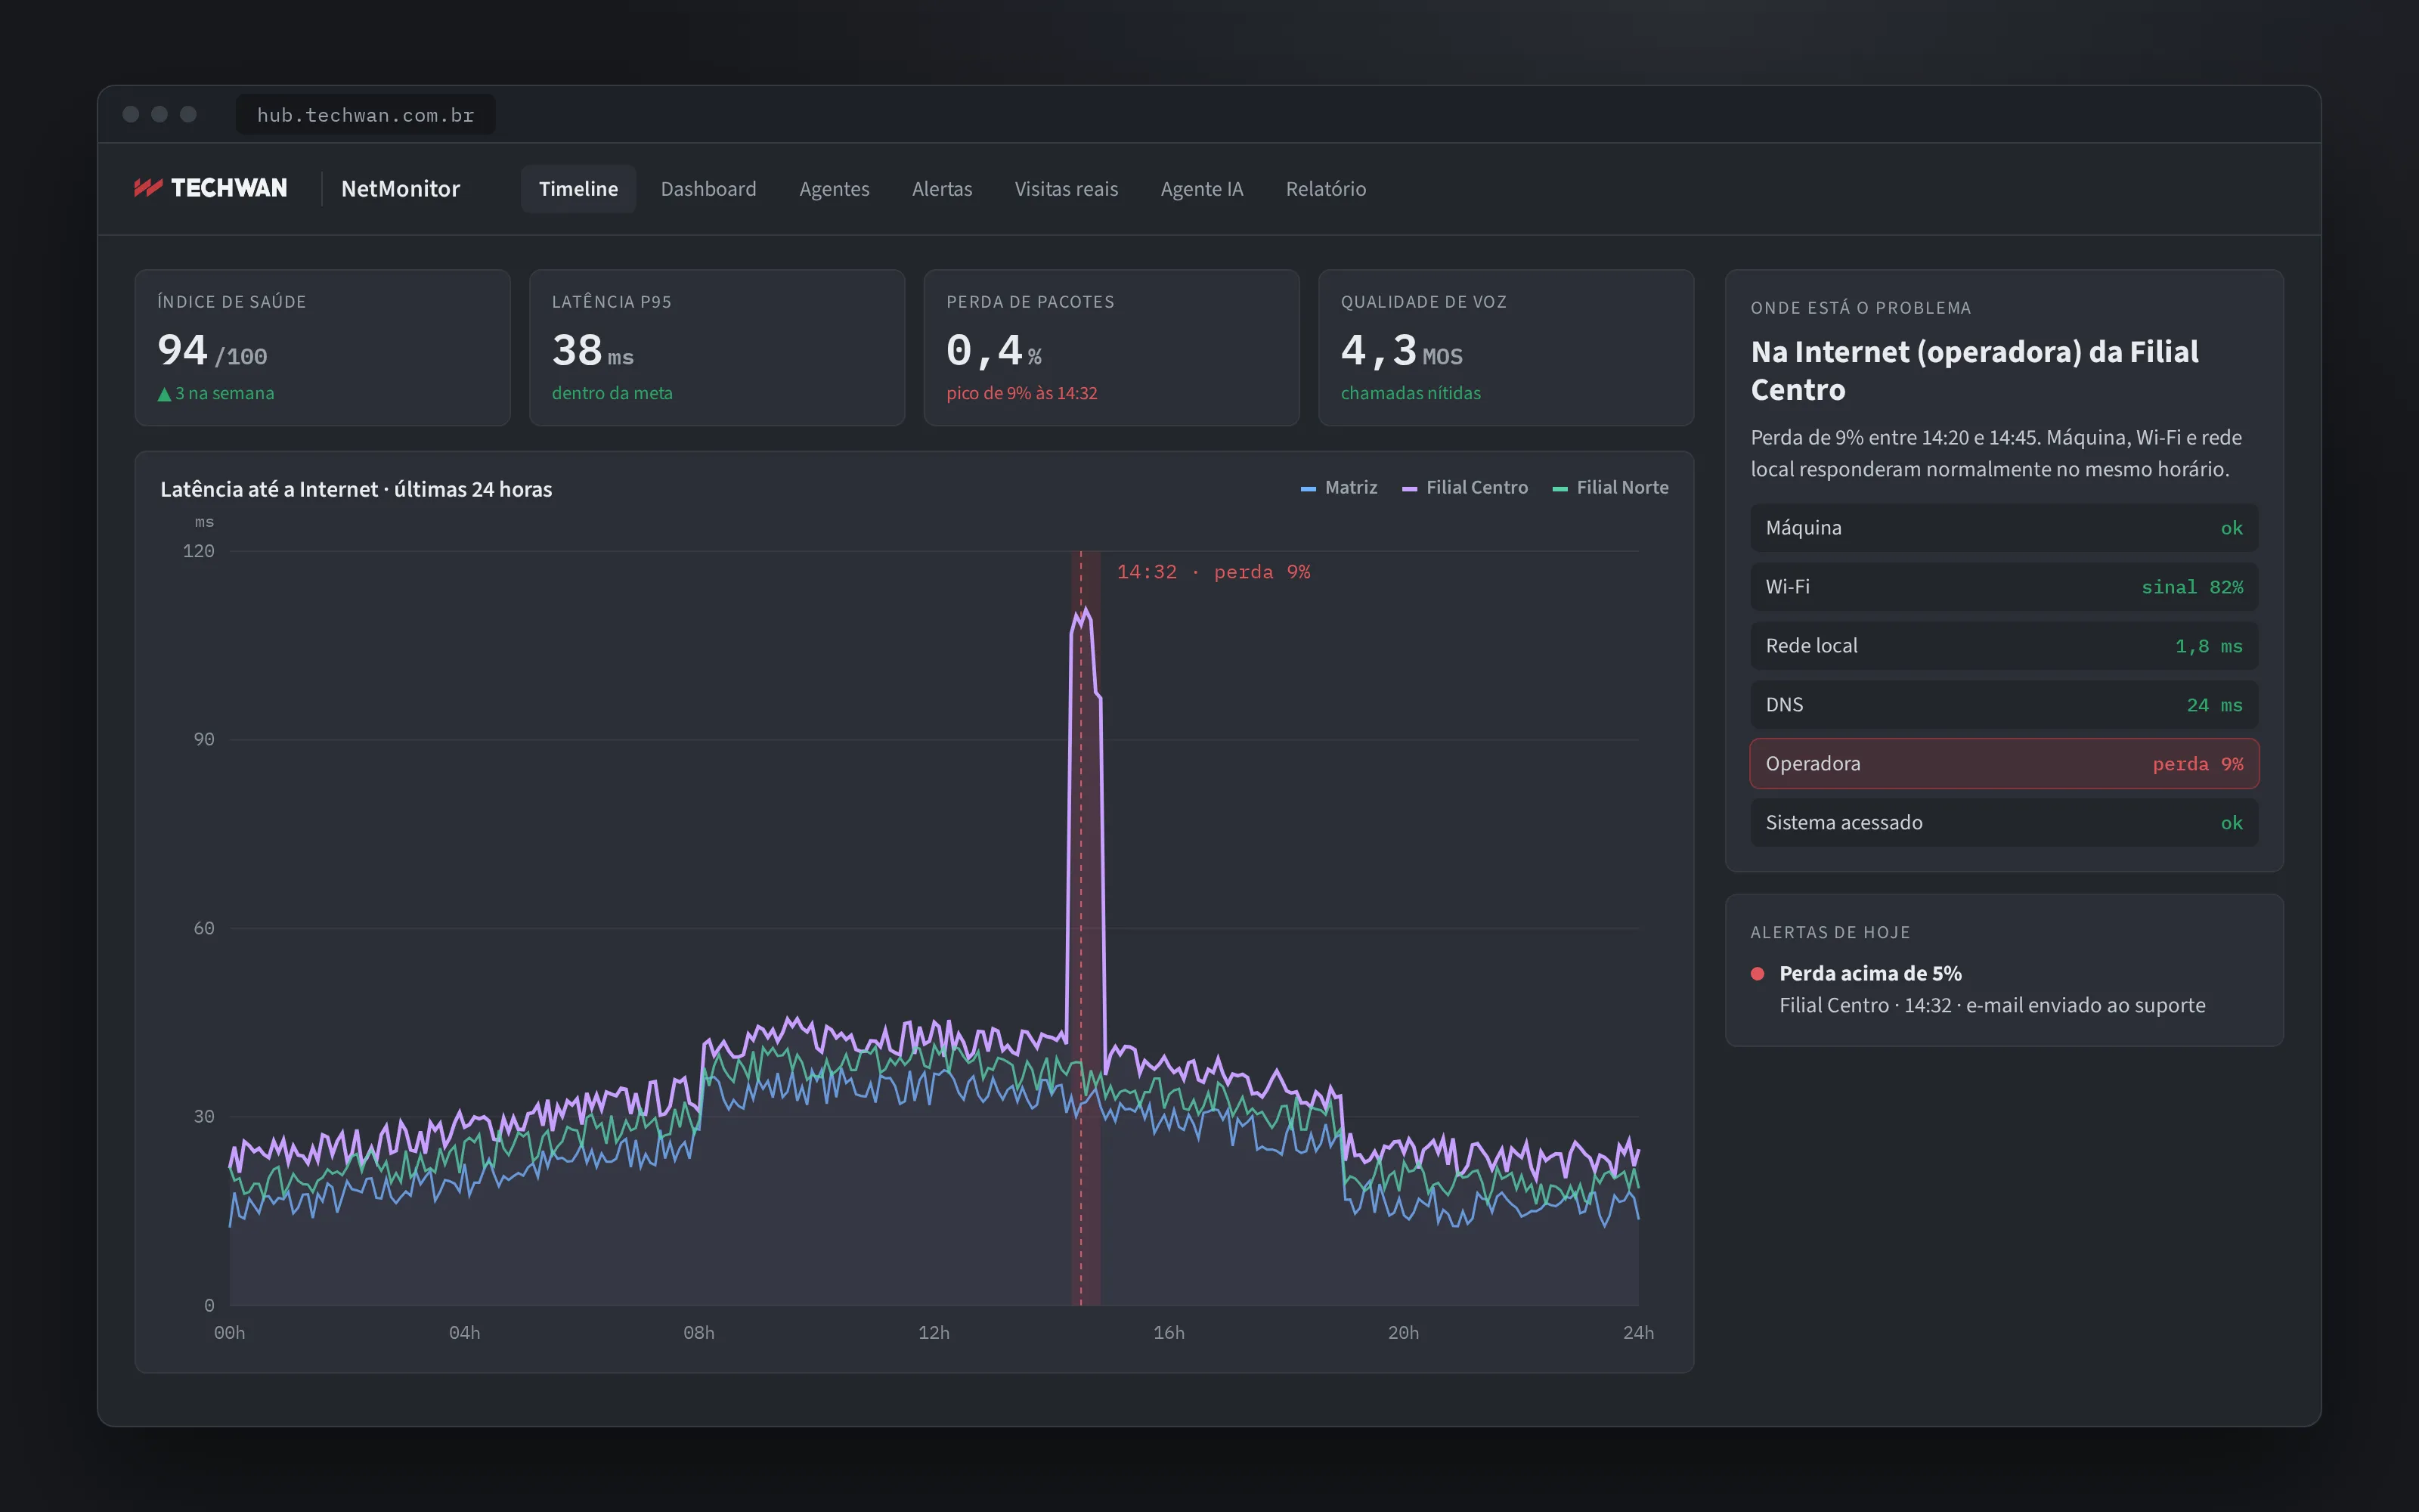Go to the Agentes tab
Viewport: 2419px width, 1512px height.
[834, 188]
